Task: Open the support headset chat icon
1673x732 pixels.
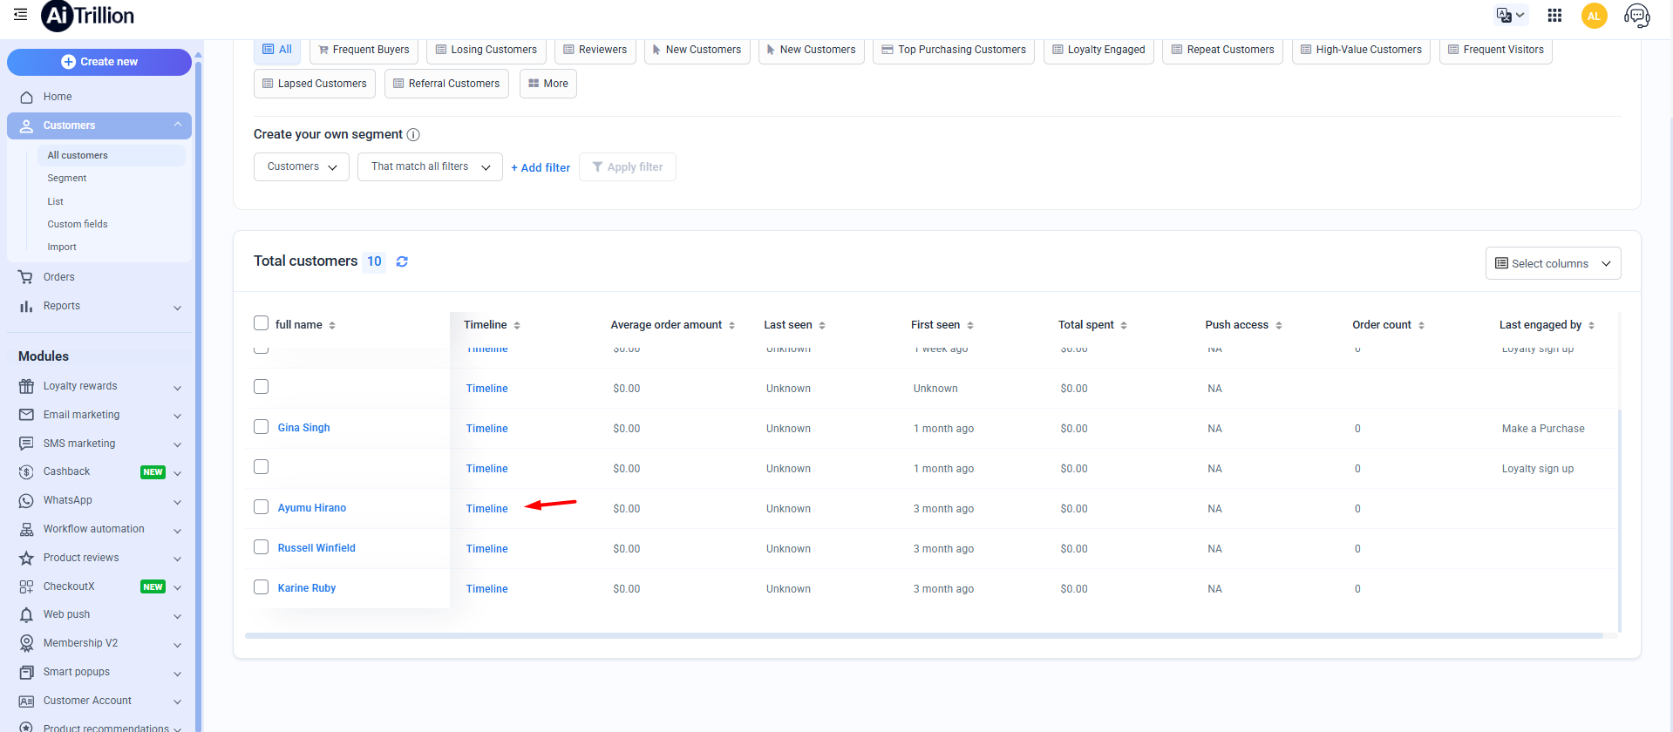Action: pos(1637,16)
